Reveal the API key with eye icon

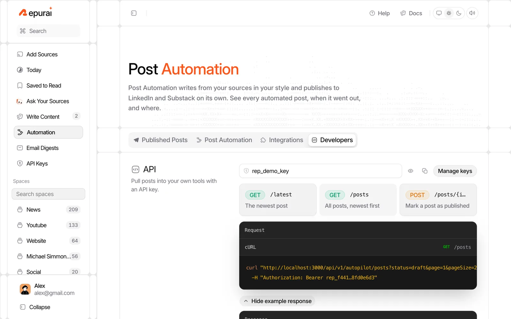click(411, 171)
